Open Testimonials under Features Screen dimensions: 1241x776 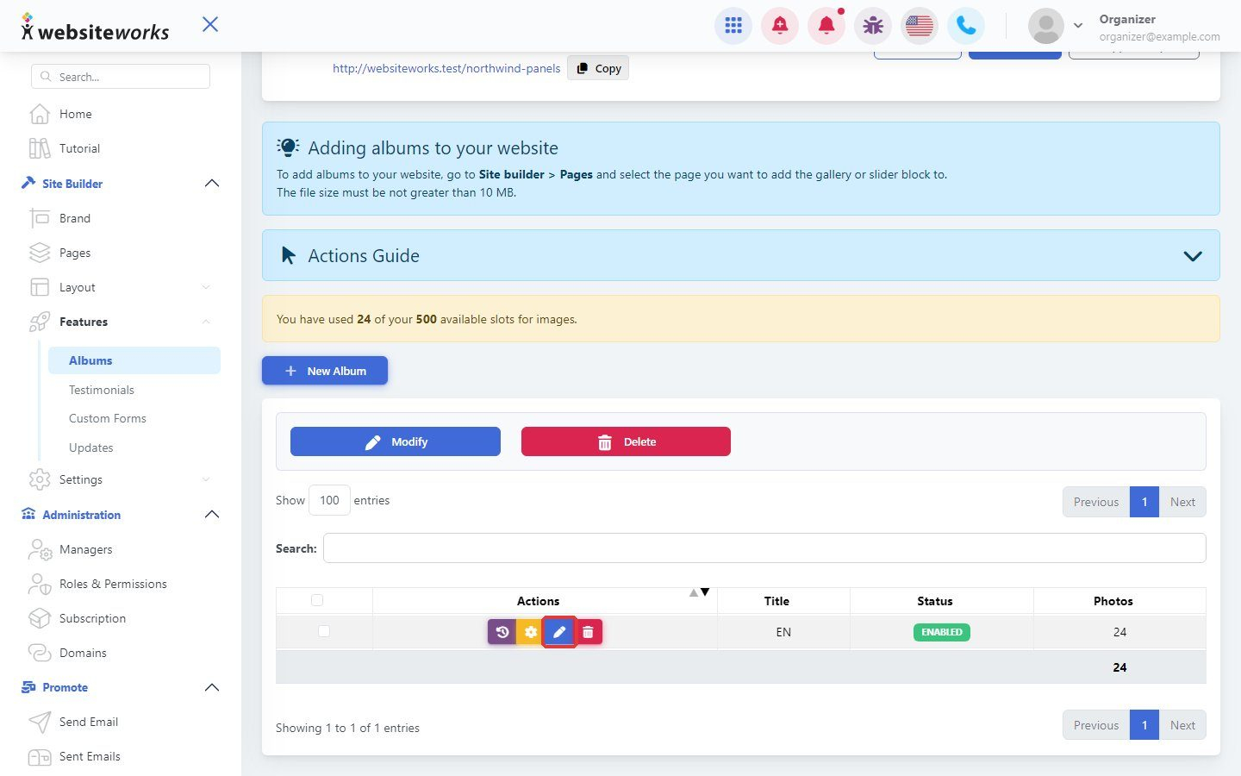pos(102,390)
